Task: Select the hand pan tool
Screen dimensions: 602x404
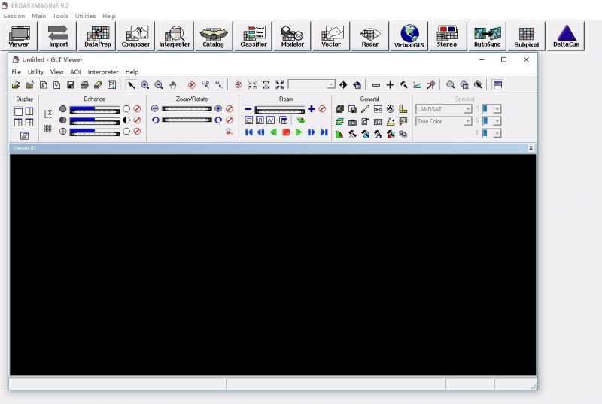Action: (172, 85)
